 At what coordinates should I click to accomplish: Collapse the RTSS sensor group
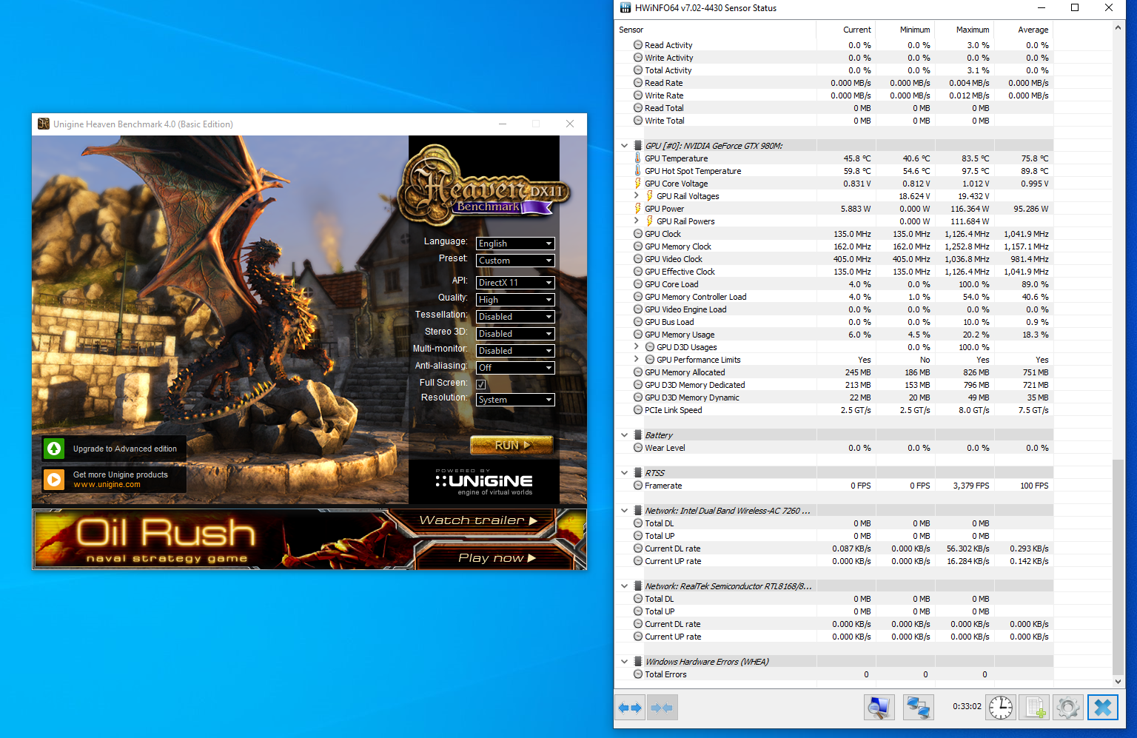(624, 473)
